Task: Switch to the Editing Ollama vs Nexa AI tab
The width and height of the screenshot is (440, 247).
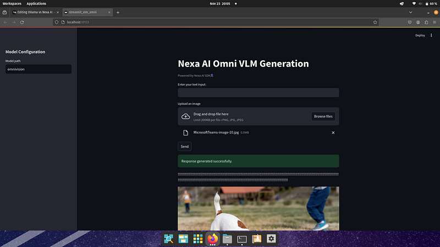Action: click(34, 12)
